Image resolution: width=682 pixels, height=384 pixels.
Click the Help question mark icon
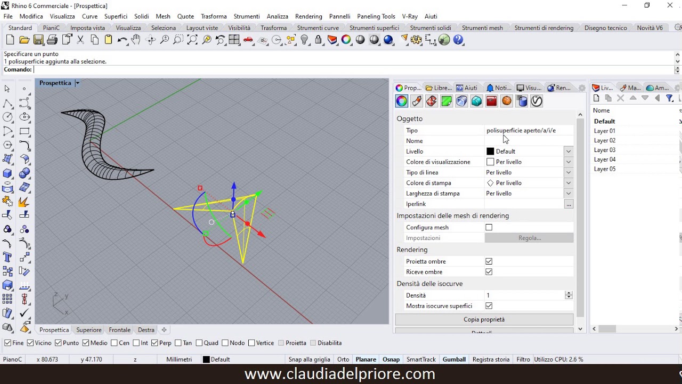click(x=459, y=40)
